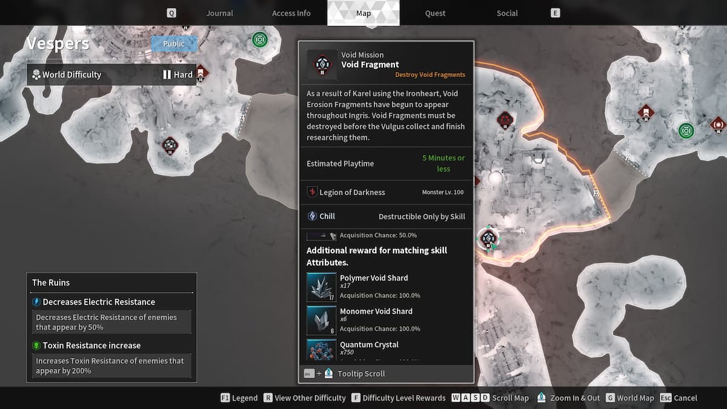
Task: Click the Toxin Resistance increase icon
Action: [x=38, y=345]
